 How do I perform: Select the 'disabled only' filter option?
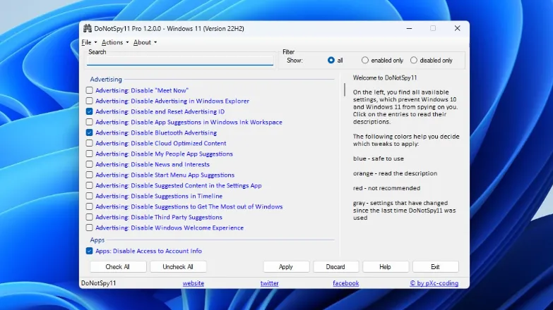[x=414, y=61]
